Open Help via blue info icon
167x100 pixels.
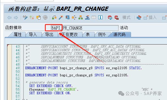click(x=100, y=17)
